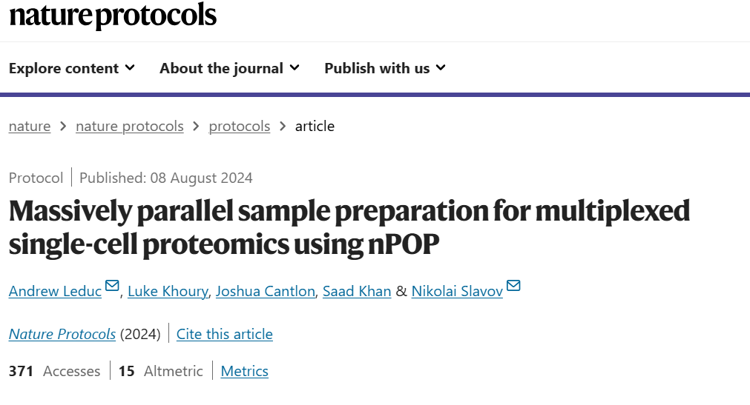View article Metrics link
750x405 pixels.
tap(244, 371)
